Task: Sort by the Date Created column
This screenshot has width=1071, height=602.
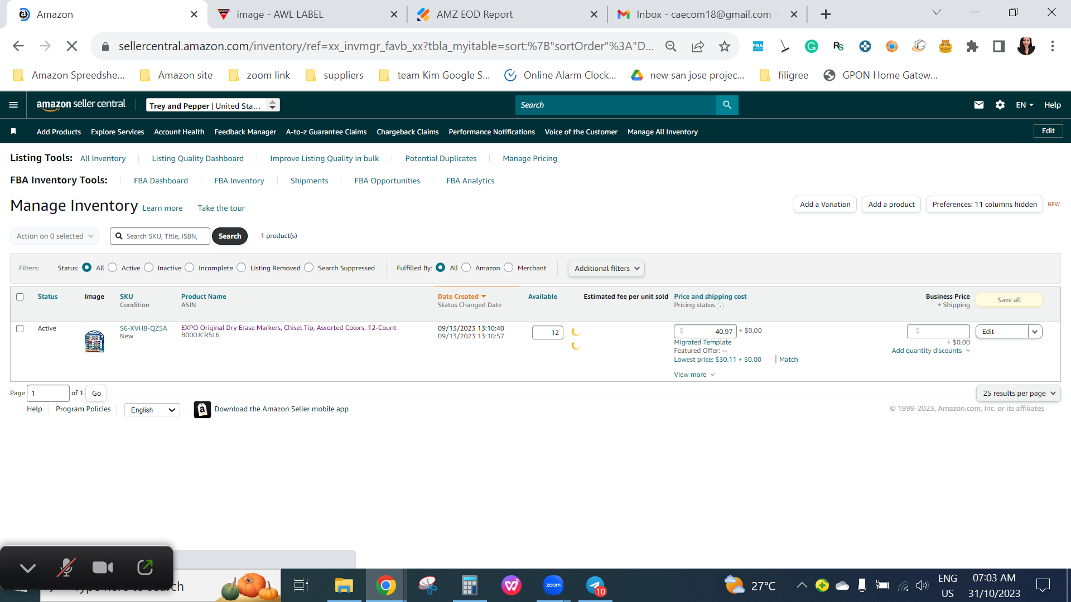Action: pyautogui.click(x=462, y=297)
